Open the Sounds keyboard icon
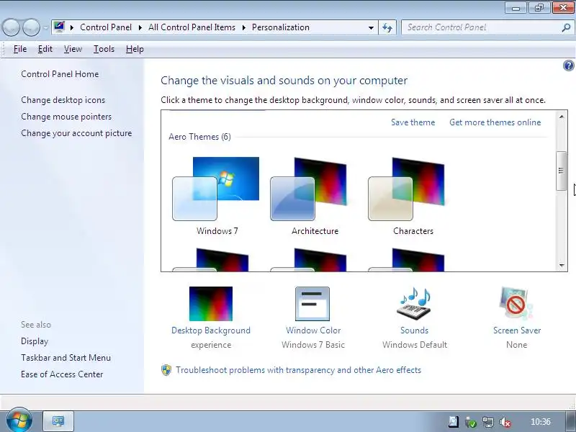 pyautogui.click(x=415, y=304)
